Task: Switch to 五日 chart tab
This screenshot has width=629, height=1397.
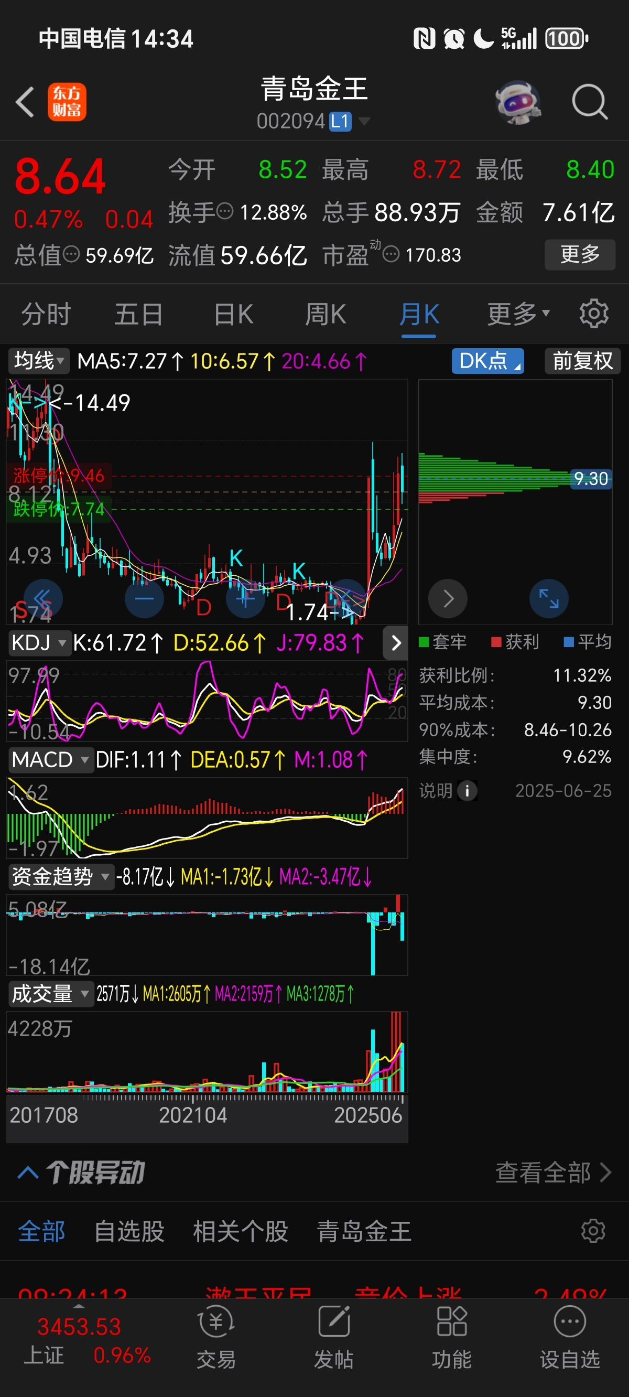Action: tap(139, 315)
